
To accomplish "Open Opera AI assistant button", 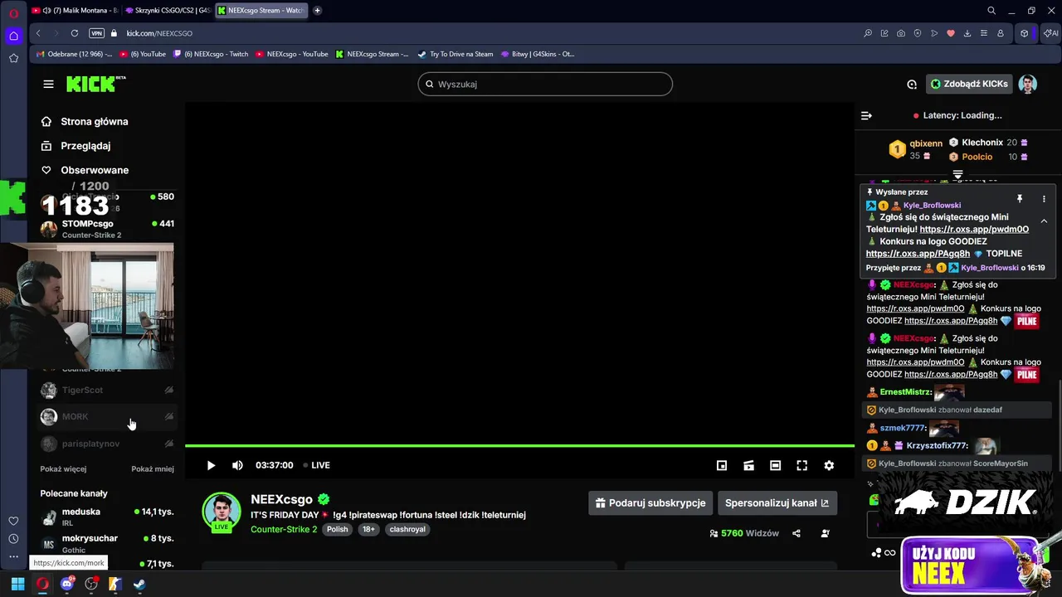I will pos(1052,33).
